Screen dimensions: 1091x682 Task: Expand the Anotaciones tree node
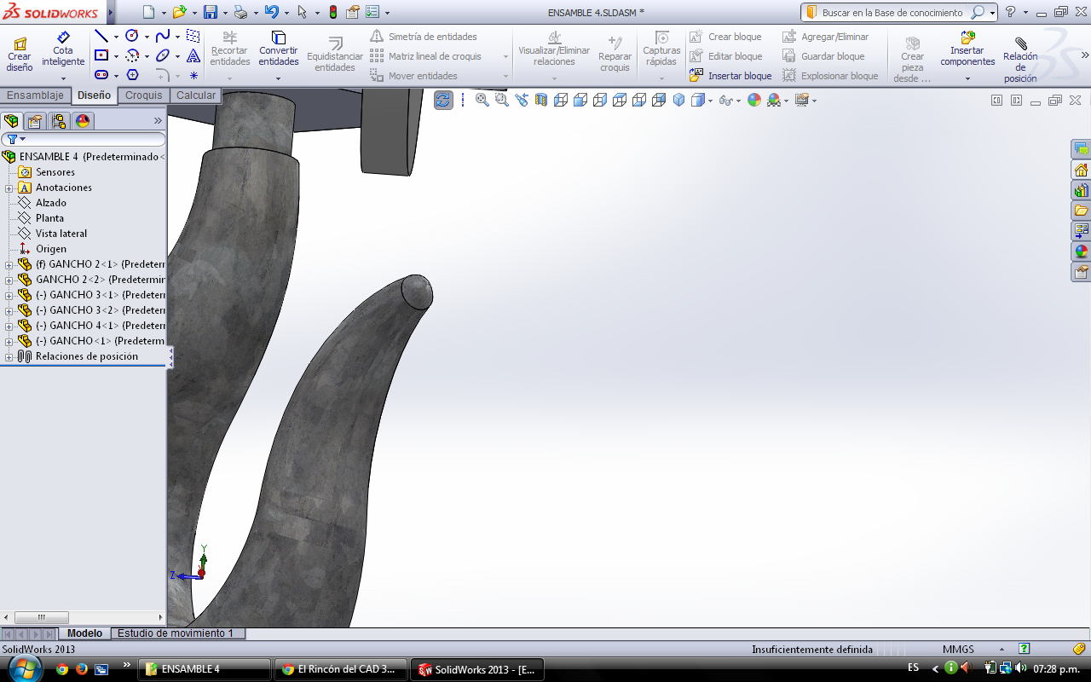click(x=9, y=188)
